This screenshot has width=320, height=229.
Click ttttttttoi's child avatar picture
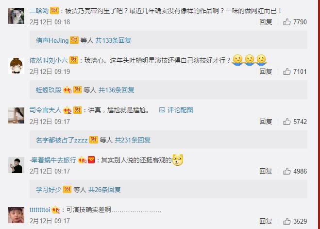coord(17,215)
